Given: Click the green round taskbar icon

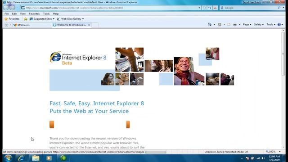Looking at the screenshot, I should coord(63,158).
